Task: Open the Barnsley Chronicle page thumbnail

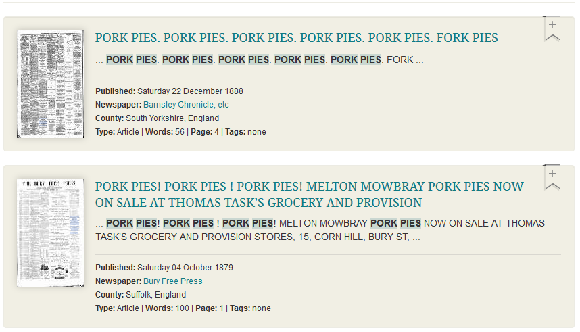Action: click(51, 84)
